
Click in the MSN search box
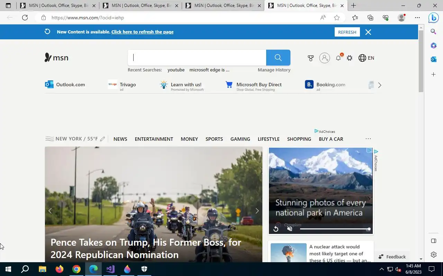[x=197, y=58]
